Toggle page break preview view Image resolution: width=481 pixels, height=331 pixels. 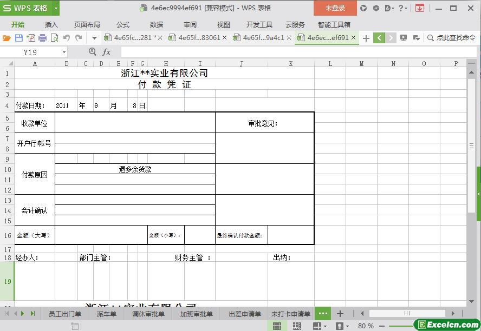(296, 326)
